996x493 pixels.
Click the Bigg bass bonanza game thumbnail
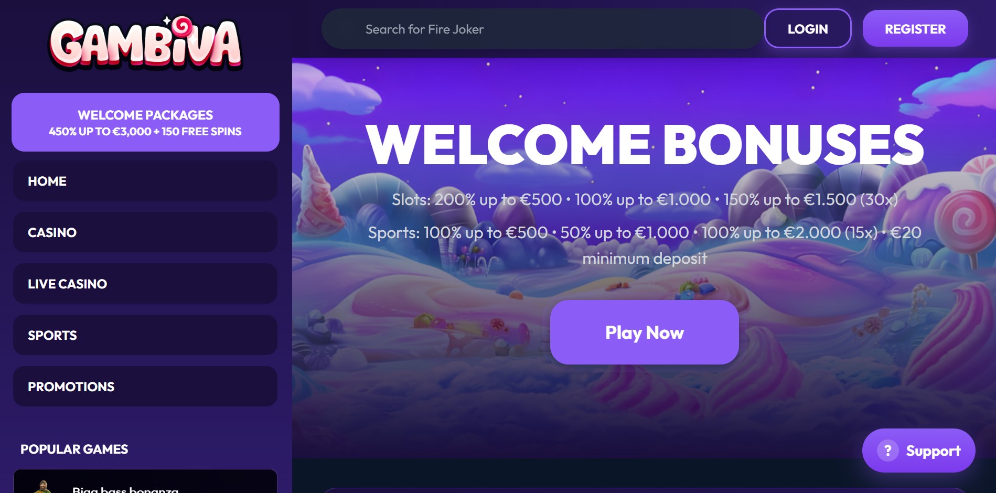(44, 487)
